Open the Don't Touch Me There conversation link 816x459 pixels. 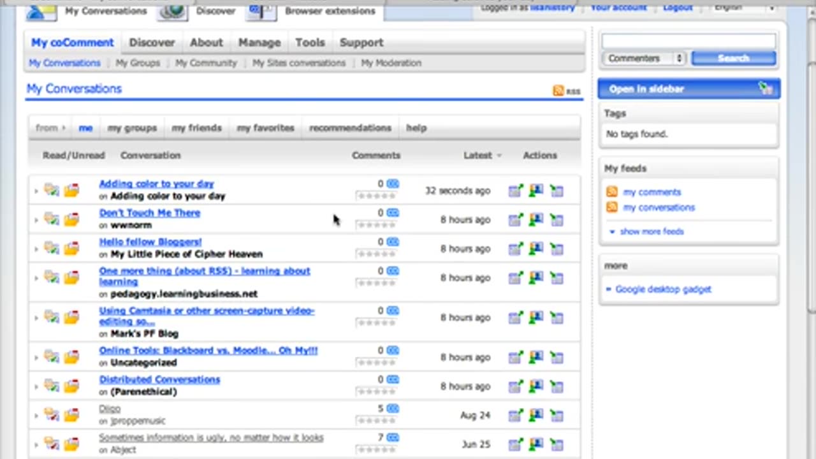click(150, 212)
